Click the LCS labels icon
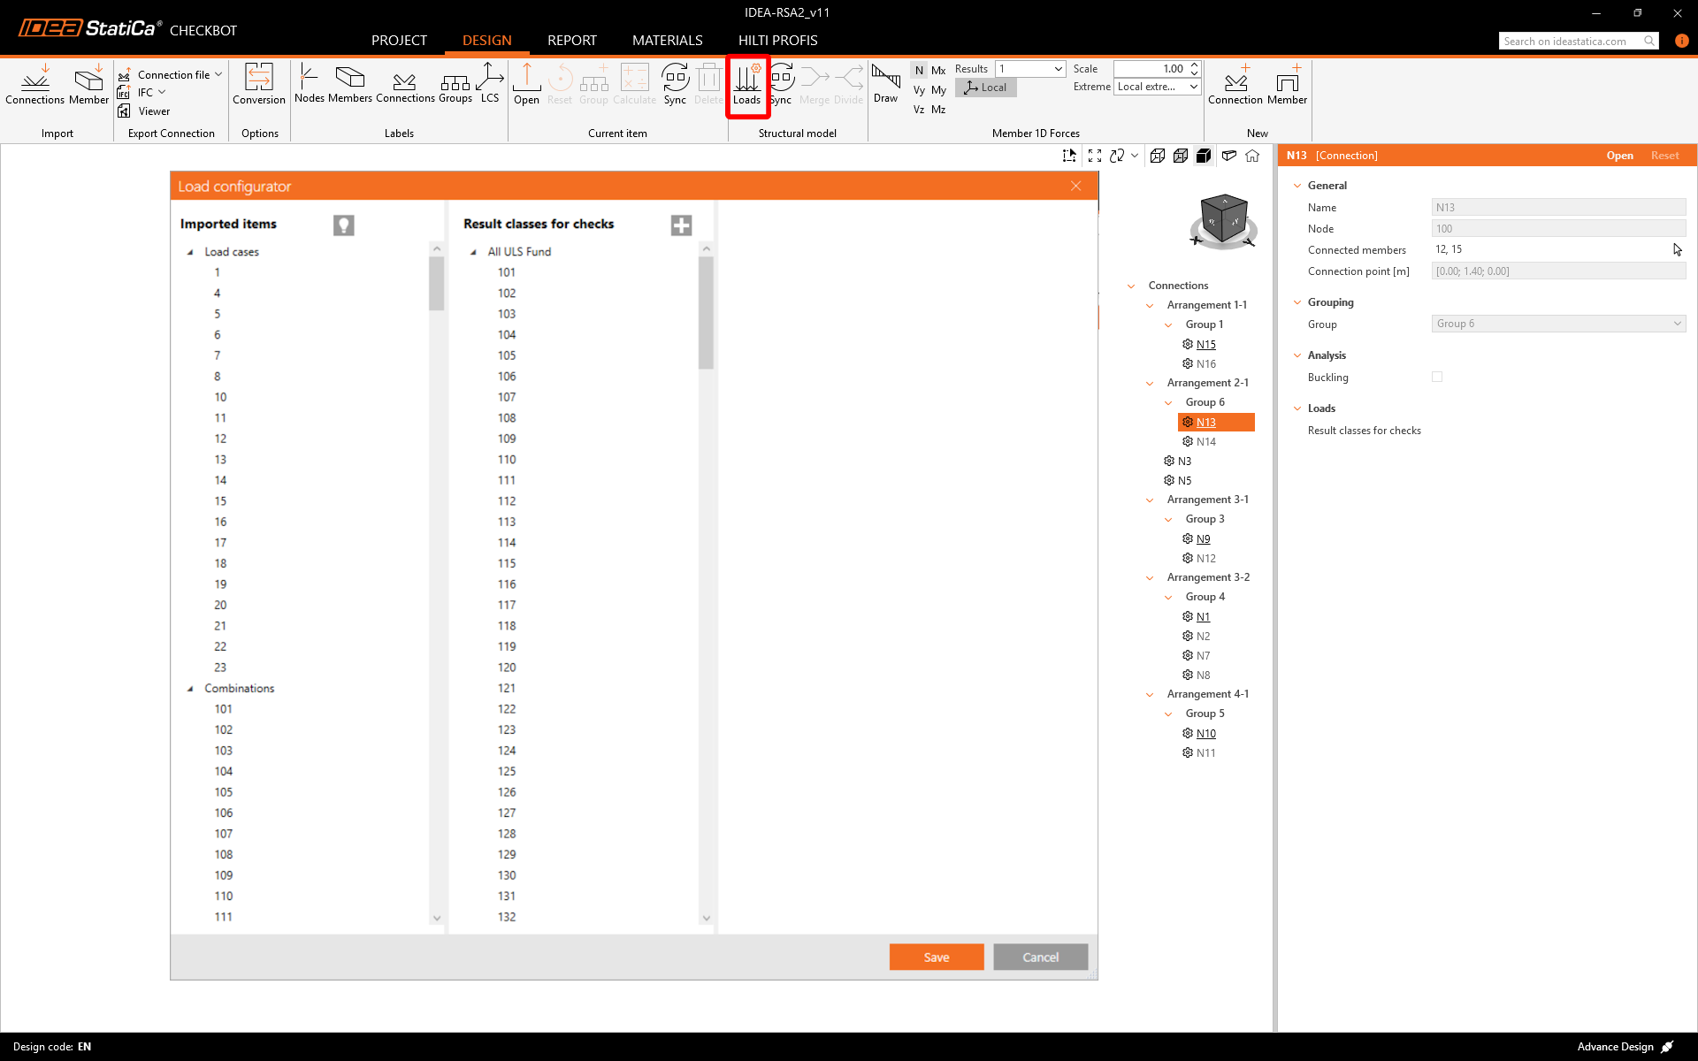Viewport: 1698px width, 1061px height. coord(490,84)
